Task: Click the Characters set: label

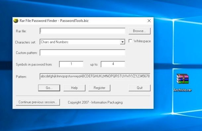Action: tap(25, 42)
